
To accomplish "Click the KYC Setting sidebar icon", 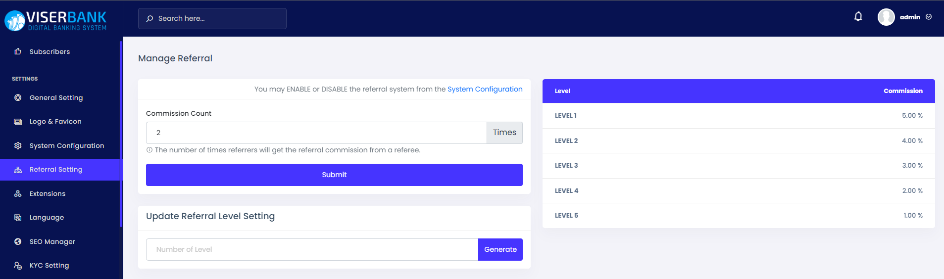I will pyautogui.click(x=18, y=266).
